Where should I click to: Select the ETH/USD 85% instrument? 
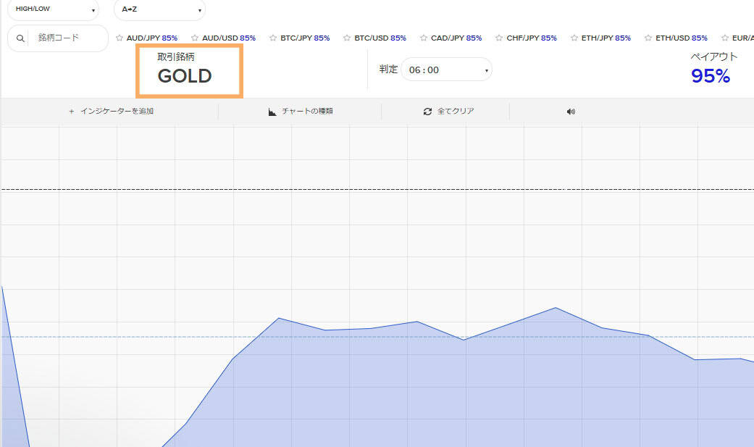tap(681, 38)
